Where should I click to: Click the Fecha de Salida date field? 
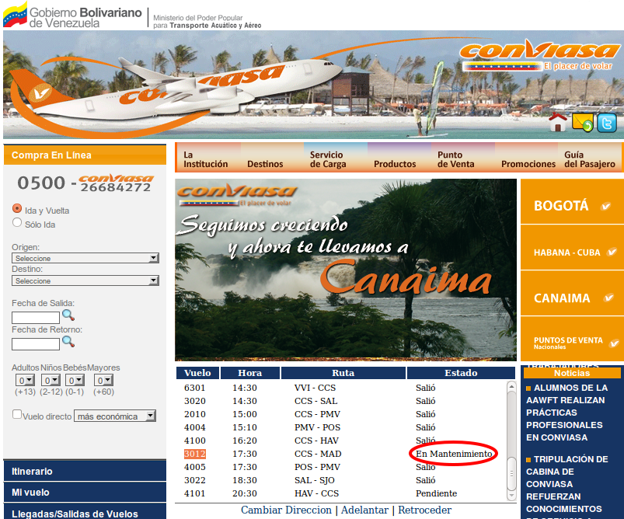(x=36, y=317)
